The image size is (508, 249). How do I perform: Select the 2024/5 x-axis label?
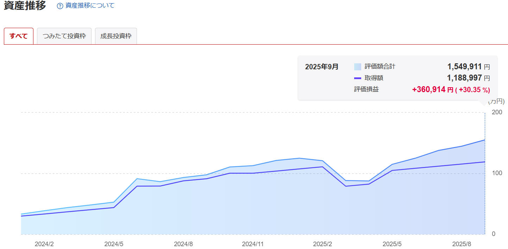[114, 244]
